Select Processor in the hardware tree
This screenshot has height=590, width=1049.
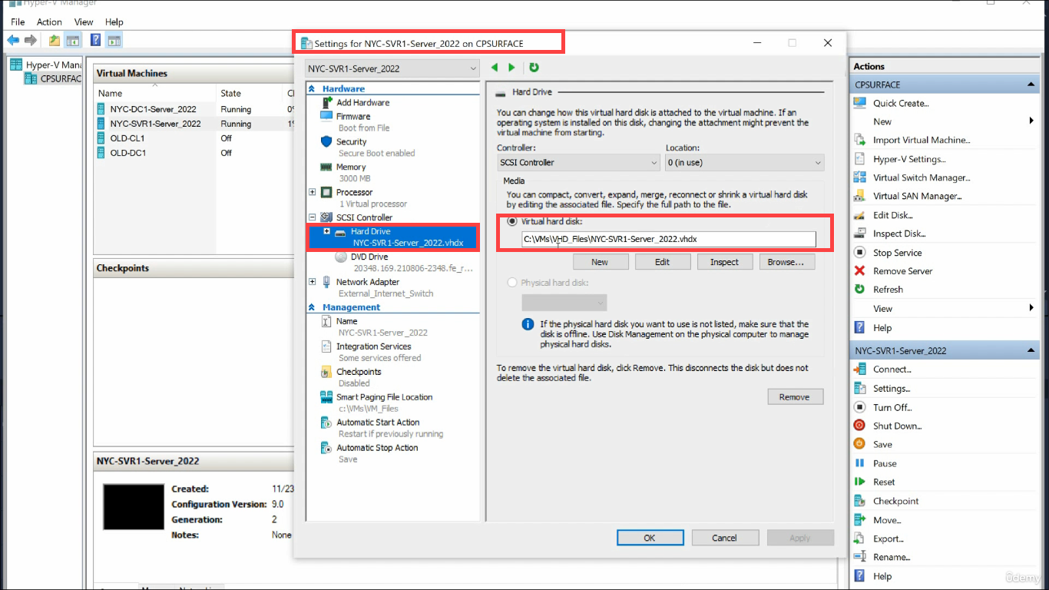click(354, 192)
